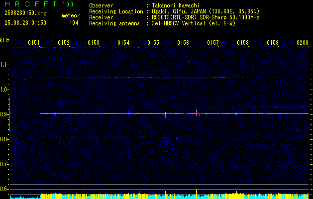Click the 0152 time marker
This screenshot has height=199, width=313.
64,43
